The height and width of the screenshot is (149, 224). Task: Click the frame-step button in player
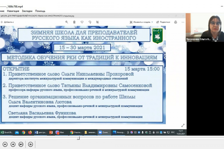pyautogui.click(x=30, y=145)
